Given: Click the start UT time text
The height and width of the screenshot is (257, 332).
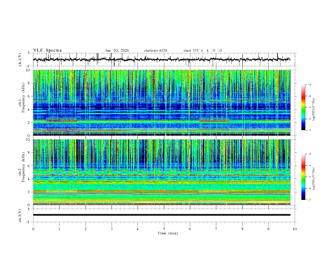Looking at the screenshot, I should coord(202,50).
